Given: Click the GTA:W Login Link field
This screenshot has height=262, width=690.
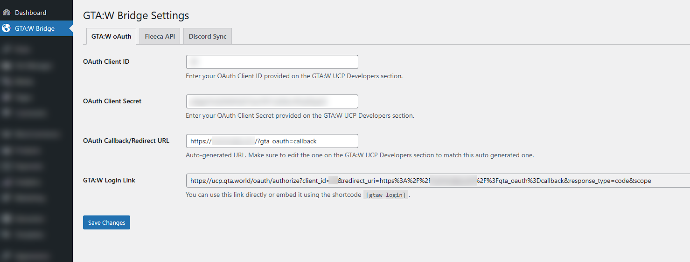Looking at the screenshot, I should [438, 181].
